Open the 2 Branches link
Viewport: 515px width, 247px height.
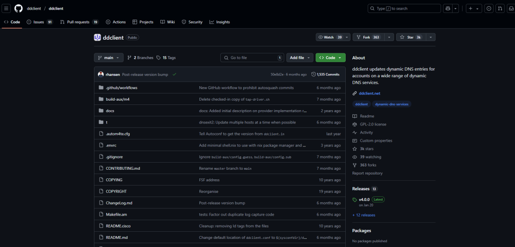click(x=140, y=58)
